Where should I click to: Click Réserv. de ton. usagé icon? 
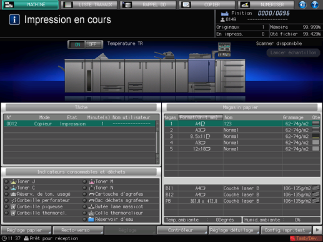[13, 194]
